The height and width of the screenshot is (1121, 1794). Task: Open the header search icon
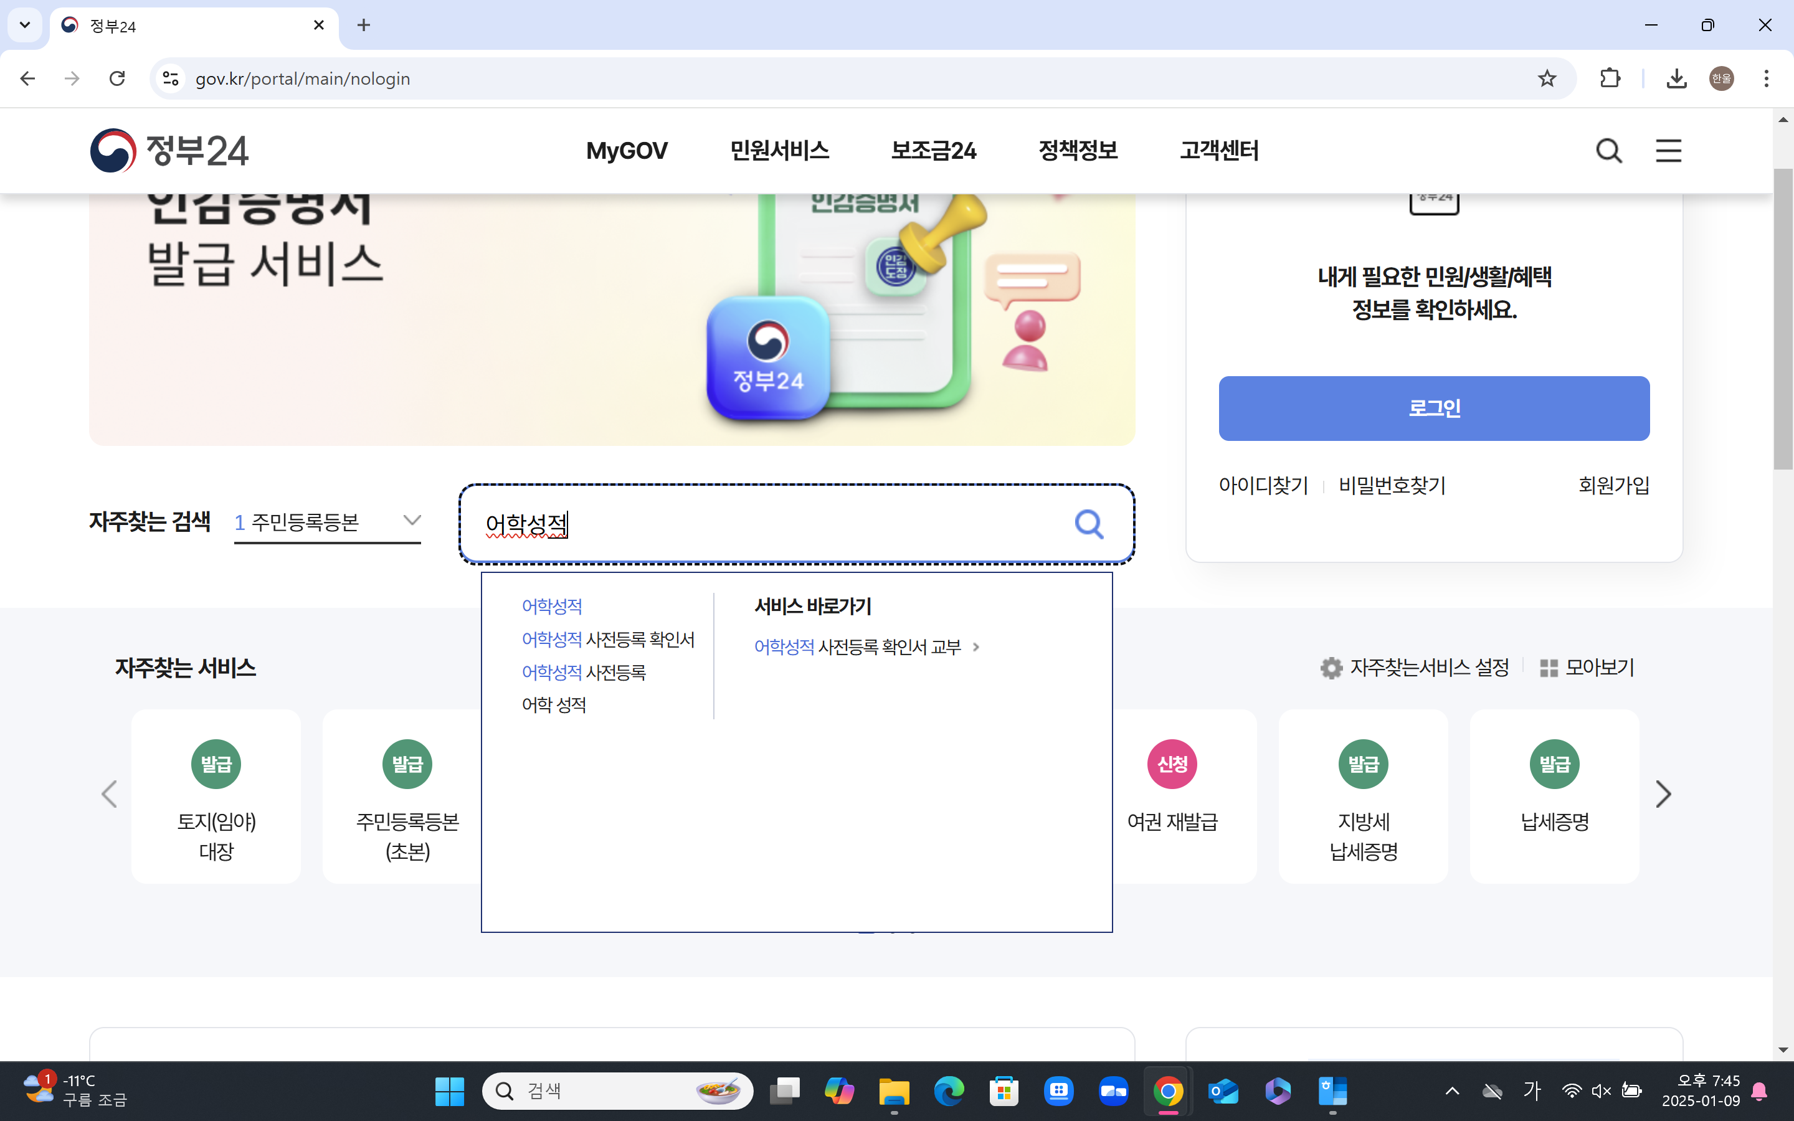coord(1608,151)
